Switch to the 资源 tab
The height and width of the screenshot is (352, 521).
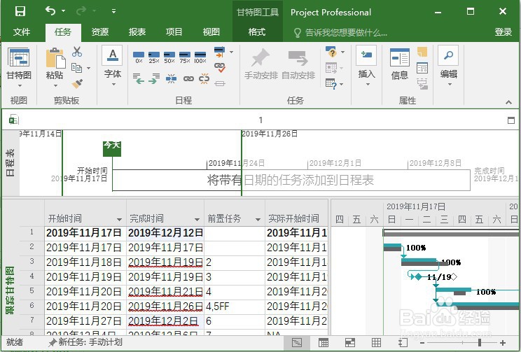click(x=100, y=32)
